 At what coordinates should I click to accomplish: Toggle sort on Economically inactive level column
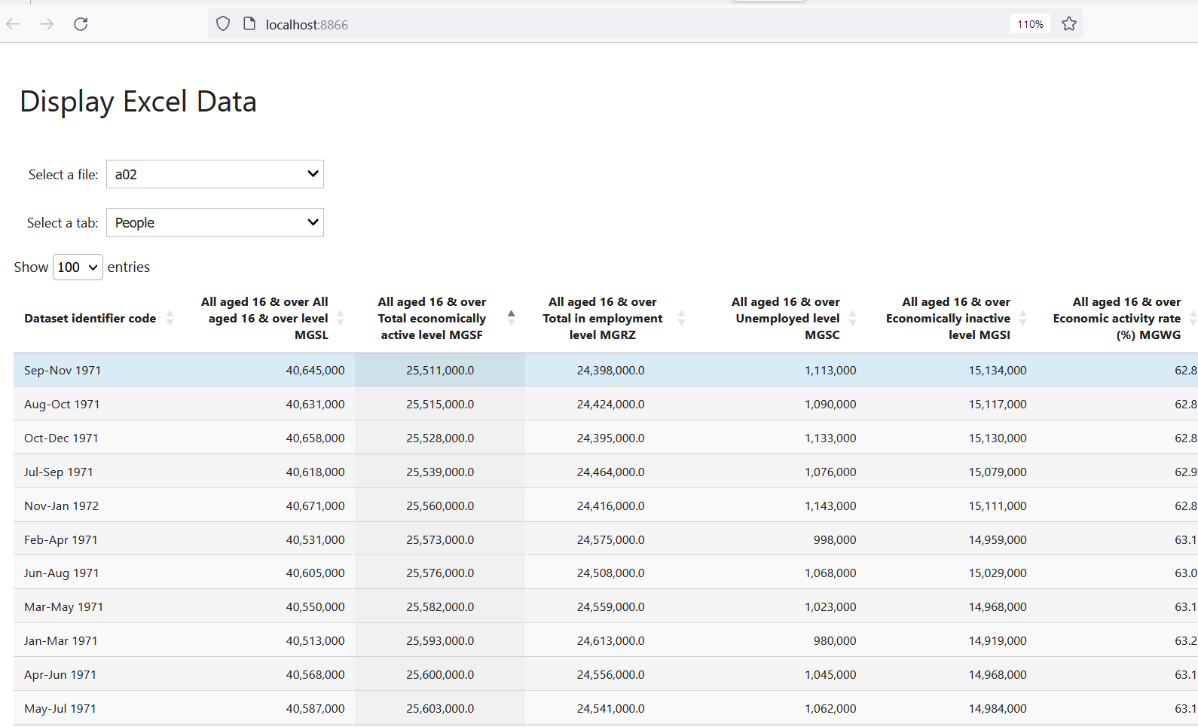tap(948, 319)
